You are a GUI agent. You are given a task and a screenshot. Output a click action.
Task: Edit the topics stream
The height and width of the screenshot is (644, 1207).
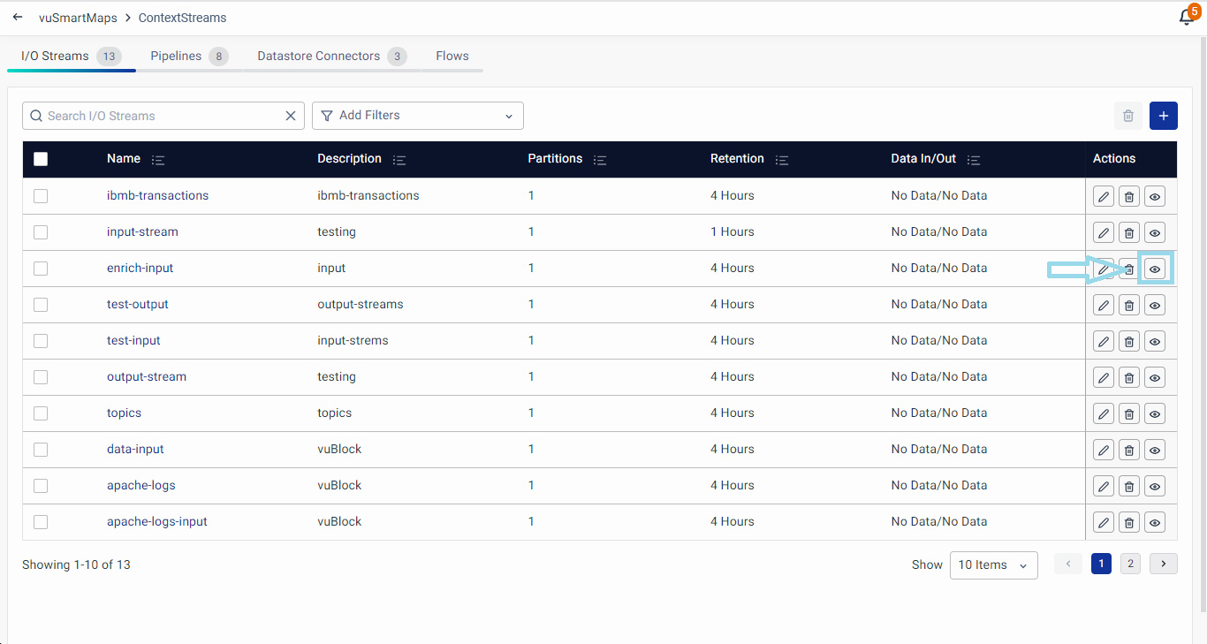pos(1103,413)
